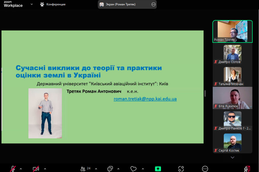Click slide text Державний університет
The image size is (259, 172).
tap(102, 84)
